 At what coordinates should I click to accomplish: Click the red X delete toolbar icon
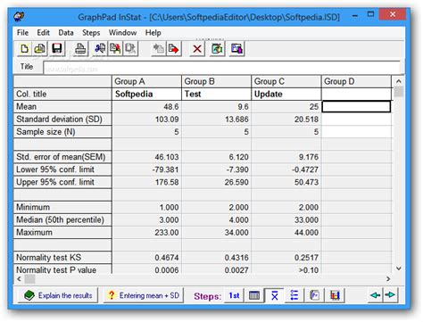197,48
